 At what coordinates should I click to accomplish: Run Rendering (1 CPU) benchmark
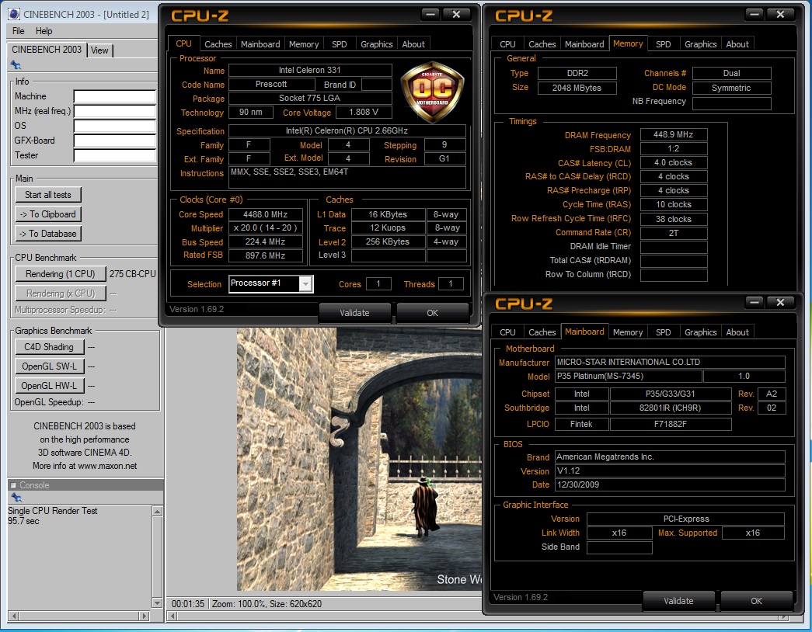(x=60, y=274)
